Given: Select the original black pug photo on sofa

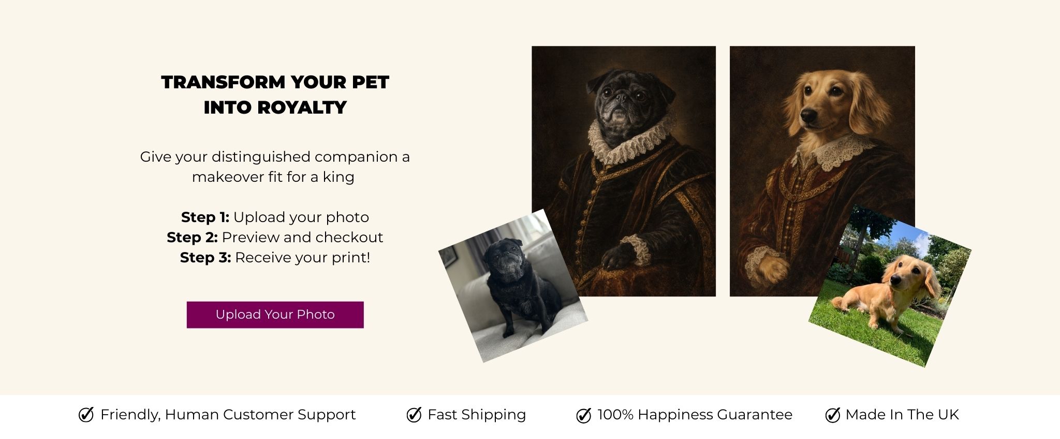Looking at the screenshot, I should click(512, 287).
